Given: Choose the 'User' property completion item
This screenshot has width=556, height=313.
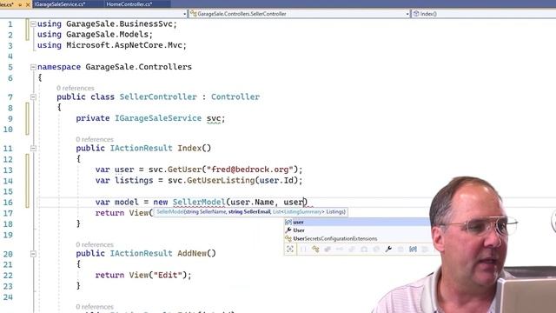Looking at the screenshot, I should click(358, 230).
